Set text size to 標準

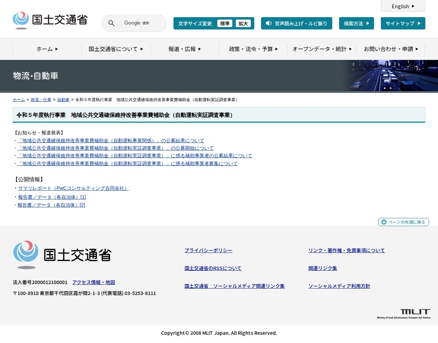click(225, 23)
